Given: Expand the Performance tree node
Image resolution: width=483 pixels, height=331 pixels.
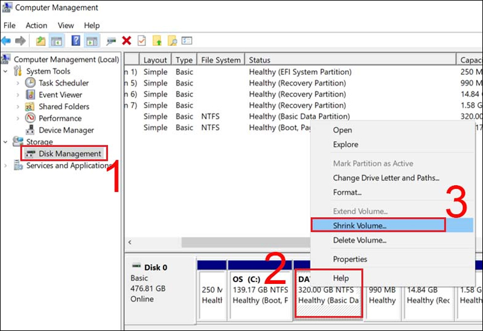Looking at the screenshot, I should coord(18,118).
